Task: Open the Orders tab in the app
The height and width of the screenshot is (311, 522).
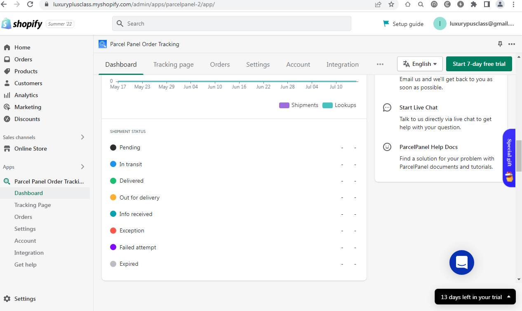Action: pos(220,64)
